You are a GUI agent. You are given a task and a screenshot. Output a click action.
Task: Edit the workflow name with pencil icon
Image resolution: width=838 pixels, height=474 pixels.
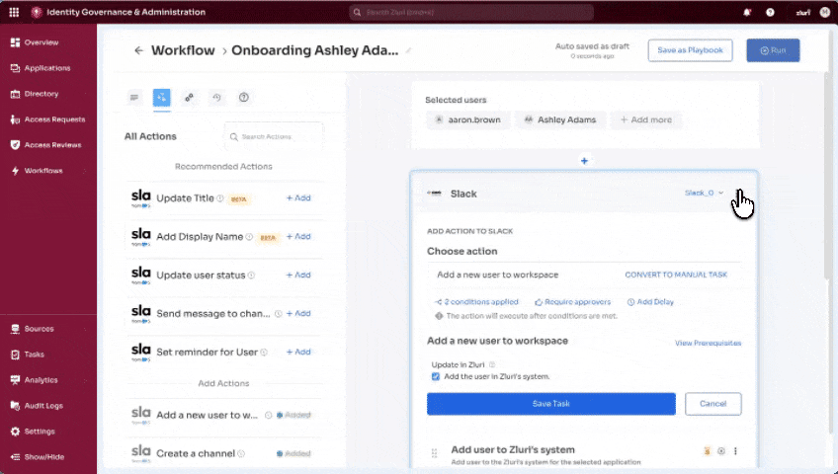(408, 50)
